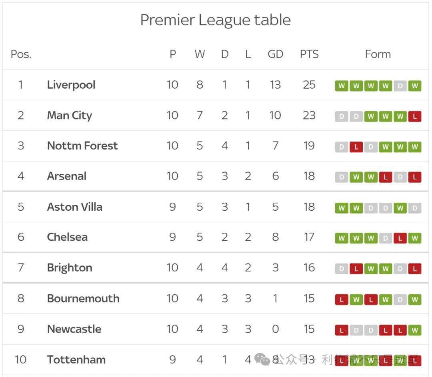432x377 pixels.
Task: Click the WeChat watermark logo
Action: [x=262, y=359]
